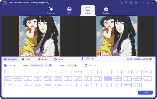The image size is (157, 99).
Task: Click the register key icon
Action: click(x=126, y=3)
